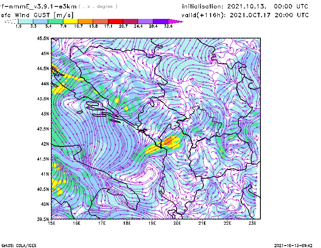
Task: Click the yellow 7.9–10.7 legend swatch
Action: click(71, 21)
